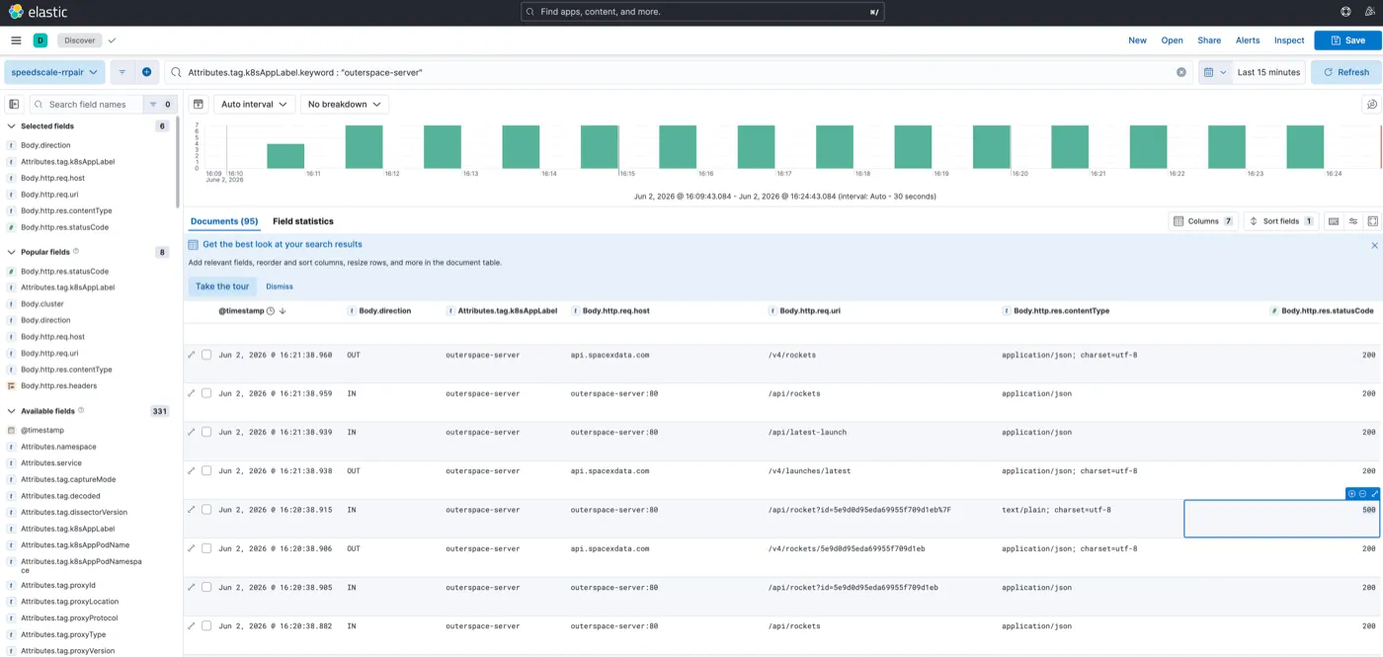
Task: Click Open in the top menu
Action: pyautogui.click(x=1172, y=41)
